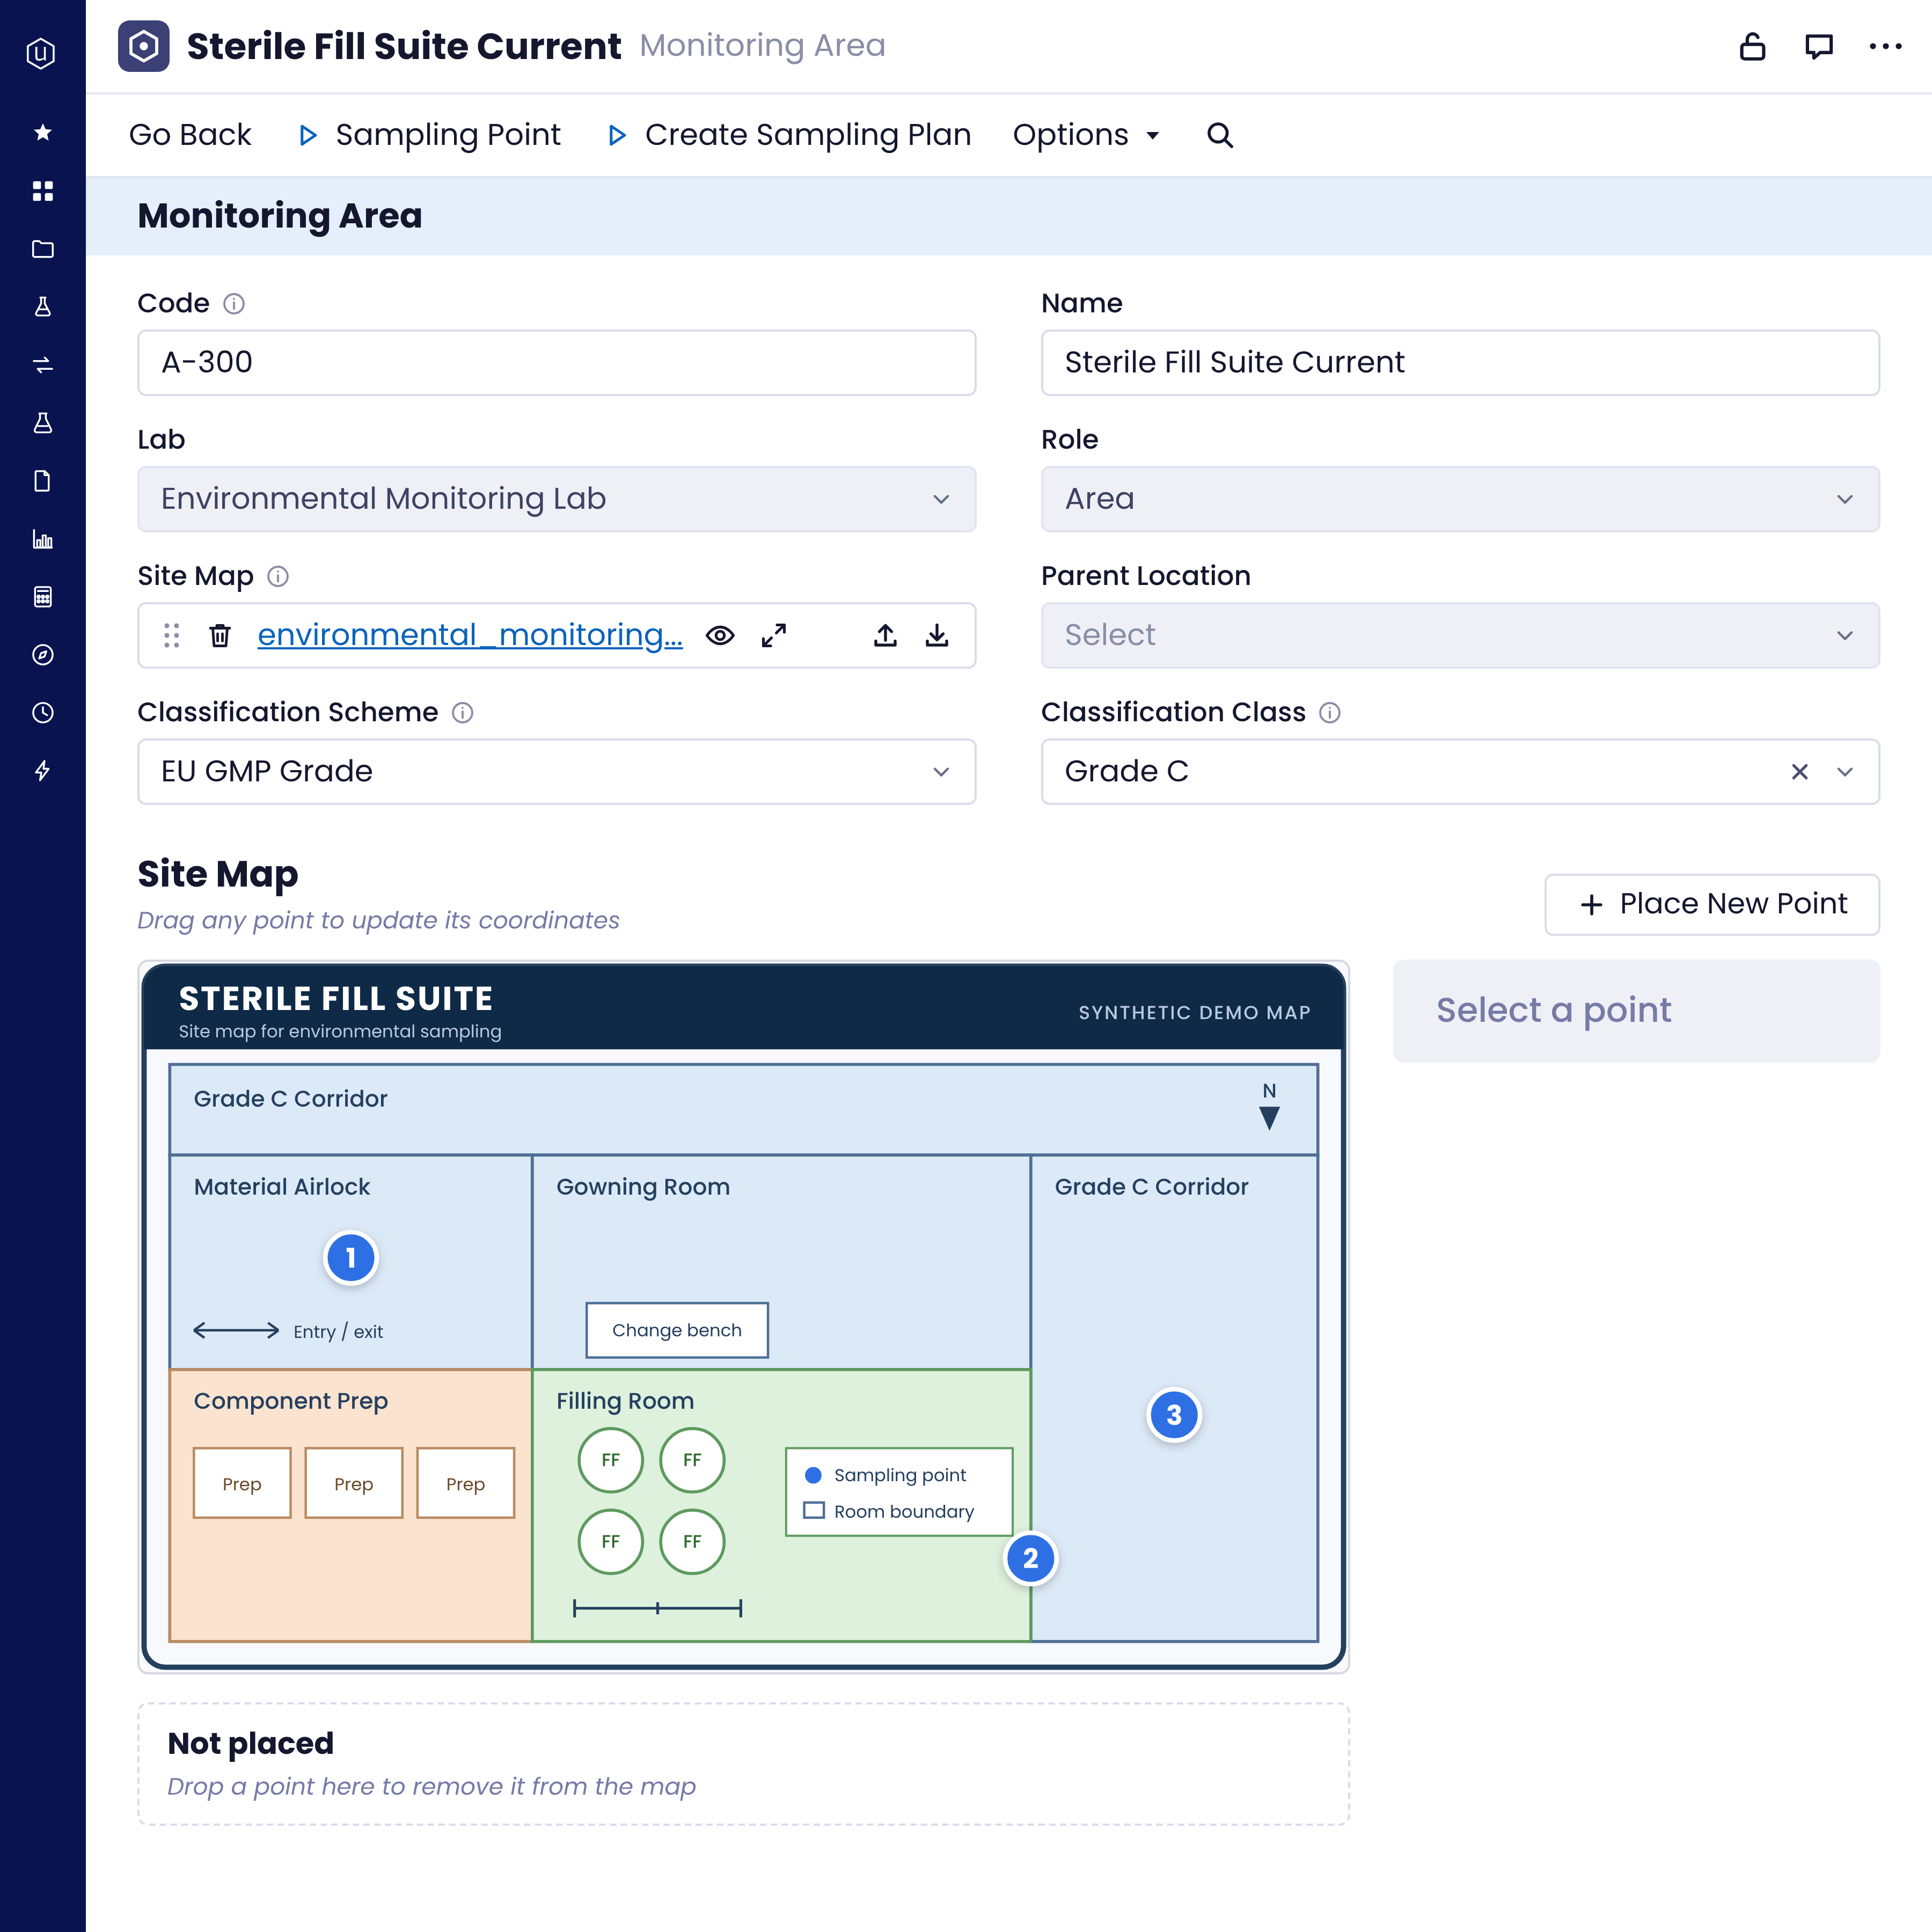Click the Place New Point button
Image resolution: width=1932 pixels, height=1932 pixels.
[x=1712, y=904]
